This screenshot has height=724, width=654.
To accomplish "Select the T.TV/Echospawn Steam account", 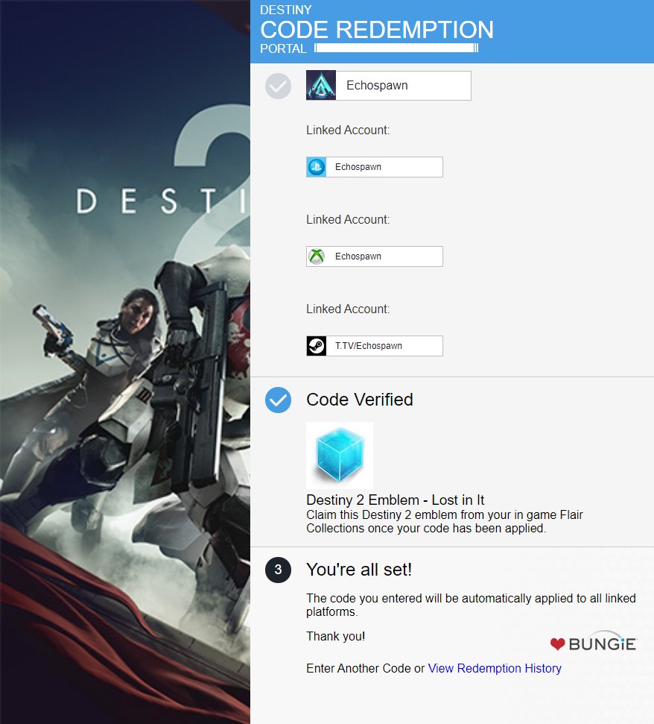I will click(375, 346).
